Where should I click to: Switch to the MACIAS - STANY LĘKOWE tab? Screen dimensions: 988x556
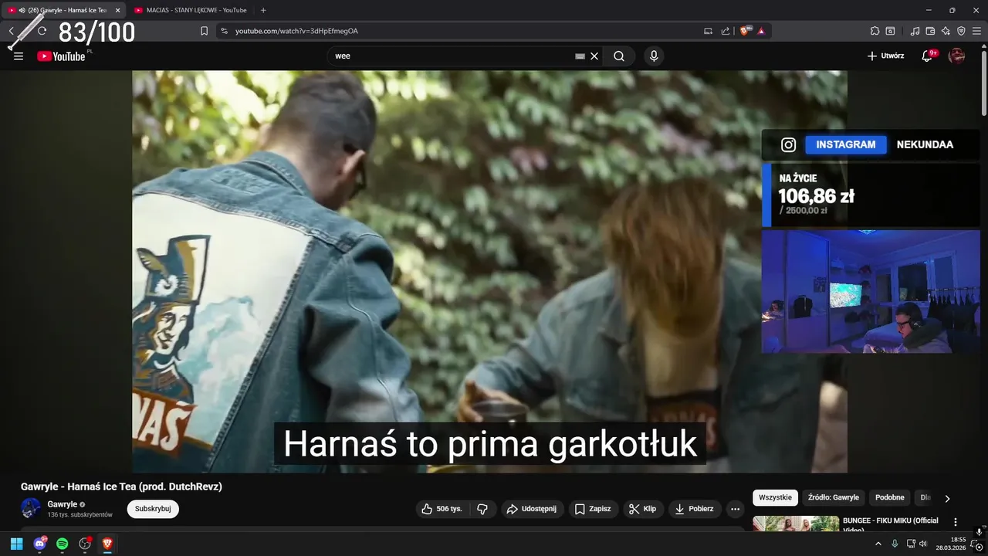pyautogui.click(x=191, y=10)
